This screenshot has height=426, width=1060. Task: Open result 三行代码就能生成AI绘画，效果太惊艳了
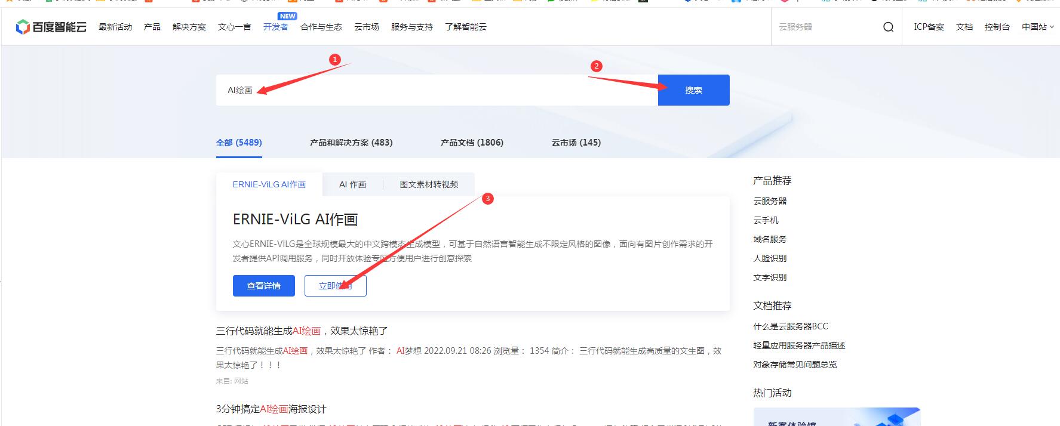pyautogui.click(x=302, y=331)
